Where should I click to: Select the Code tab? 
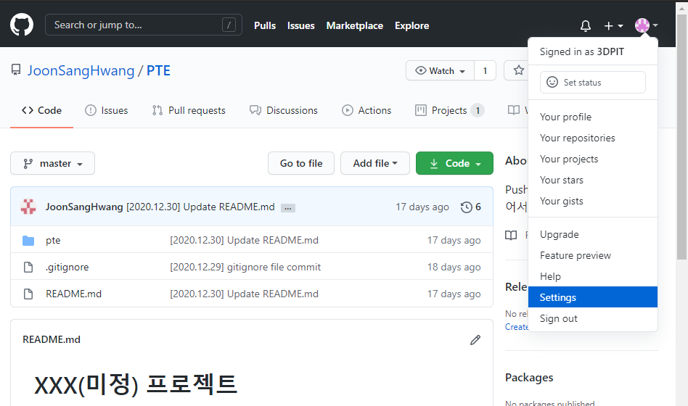tap(41, 110)
